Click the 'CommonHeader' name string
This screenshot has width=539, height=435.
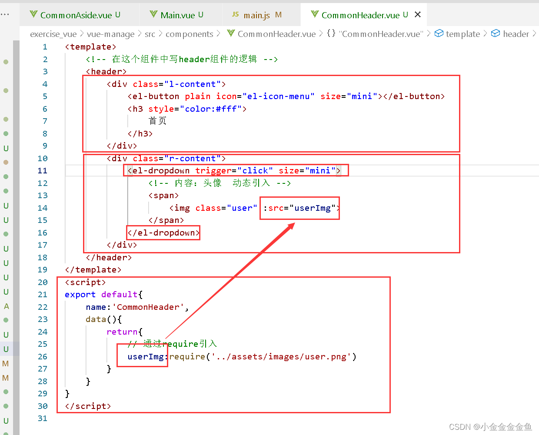click(x=148, y=307)
